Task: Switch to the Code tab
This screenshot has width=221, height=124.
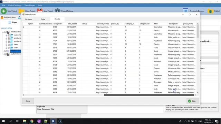Action: click(x=43, y=19)
